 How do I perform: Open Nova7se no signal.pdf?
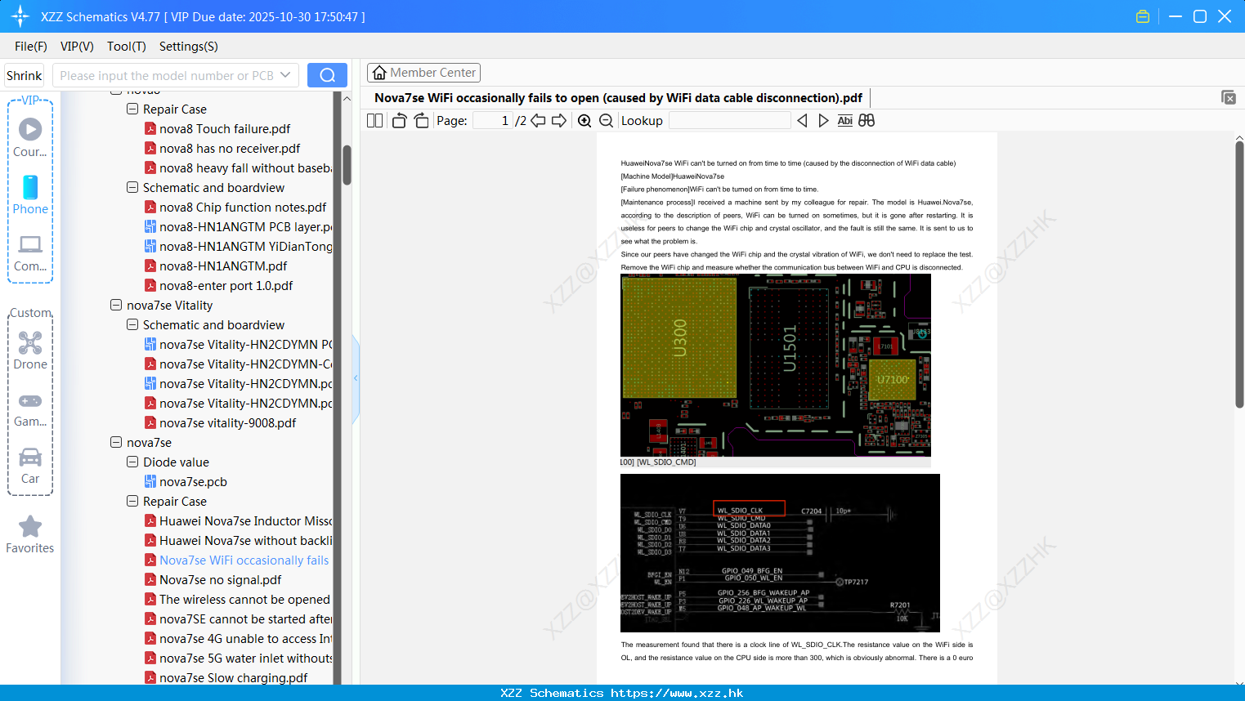click(220, 579)
